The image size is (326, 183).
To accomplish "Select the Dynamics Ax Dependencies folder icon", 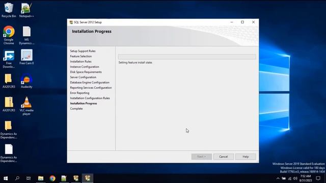I will click(x=9, y=130).
